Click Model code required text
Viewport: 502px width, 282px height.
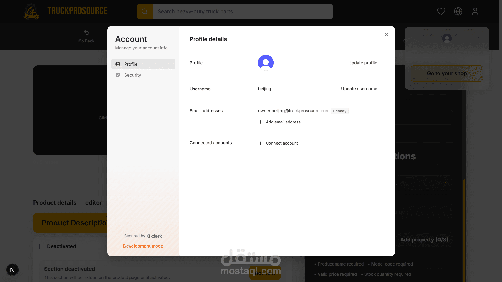[x=392, y=264]
